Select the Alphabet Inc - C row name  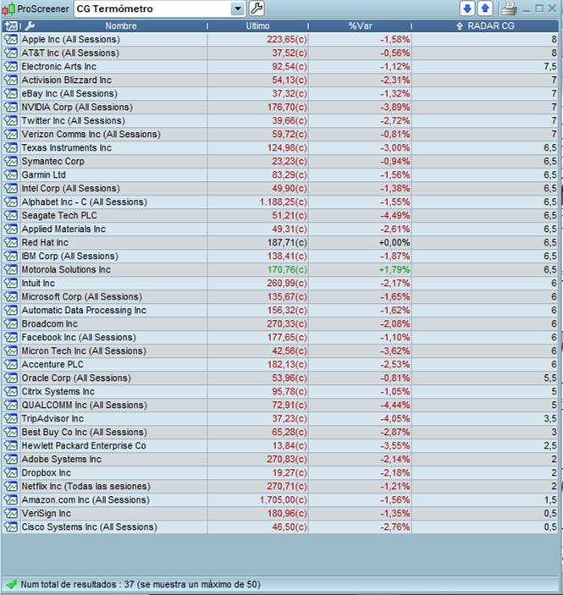pos(84,202)
